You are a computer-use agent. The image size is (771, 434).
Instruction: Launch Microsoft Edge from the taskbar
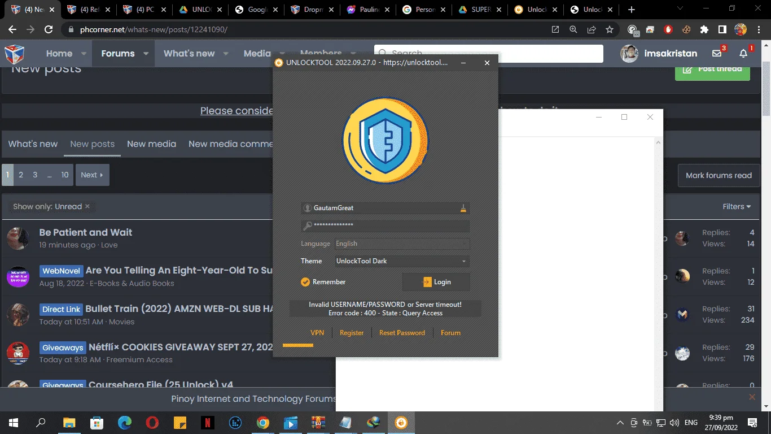(x=125, y=422)
